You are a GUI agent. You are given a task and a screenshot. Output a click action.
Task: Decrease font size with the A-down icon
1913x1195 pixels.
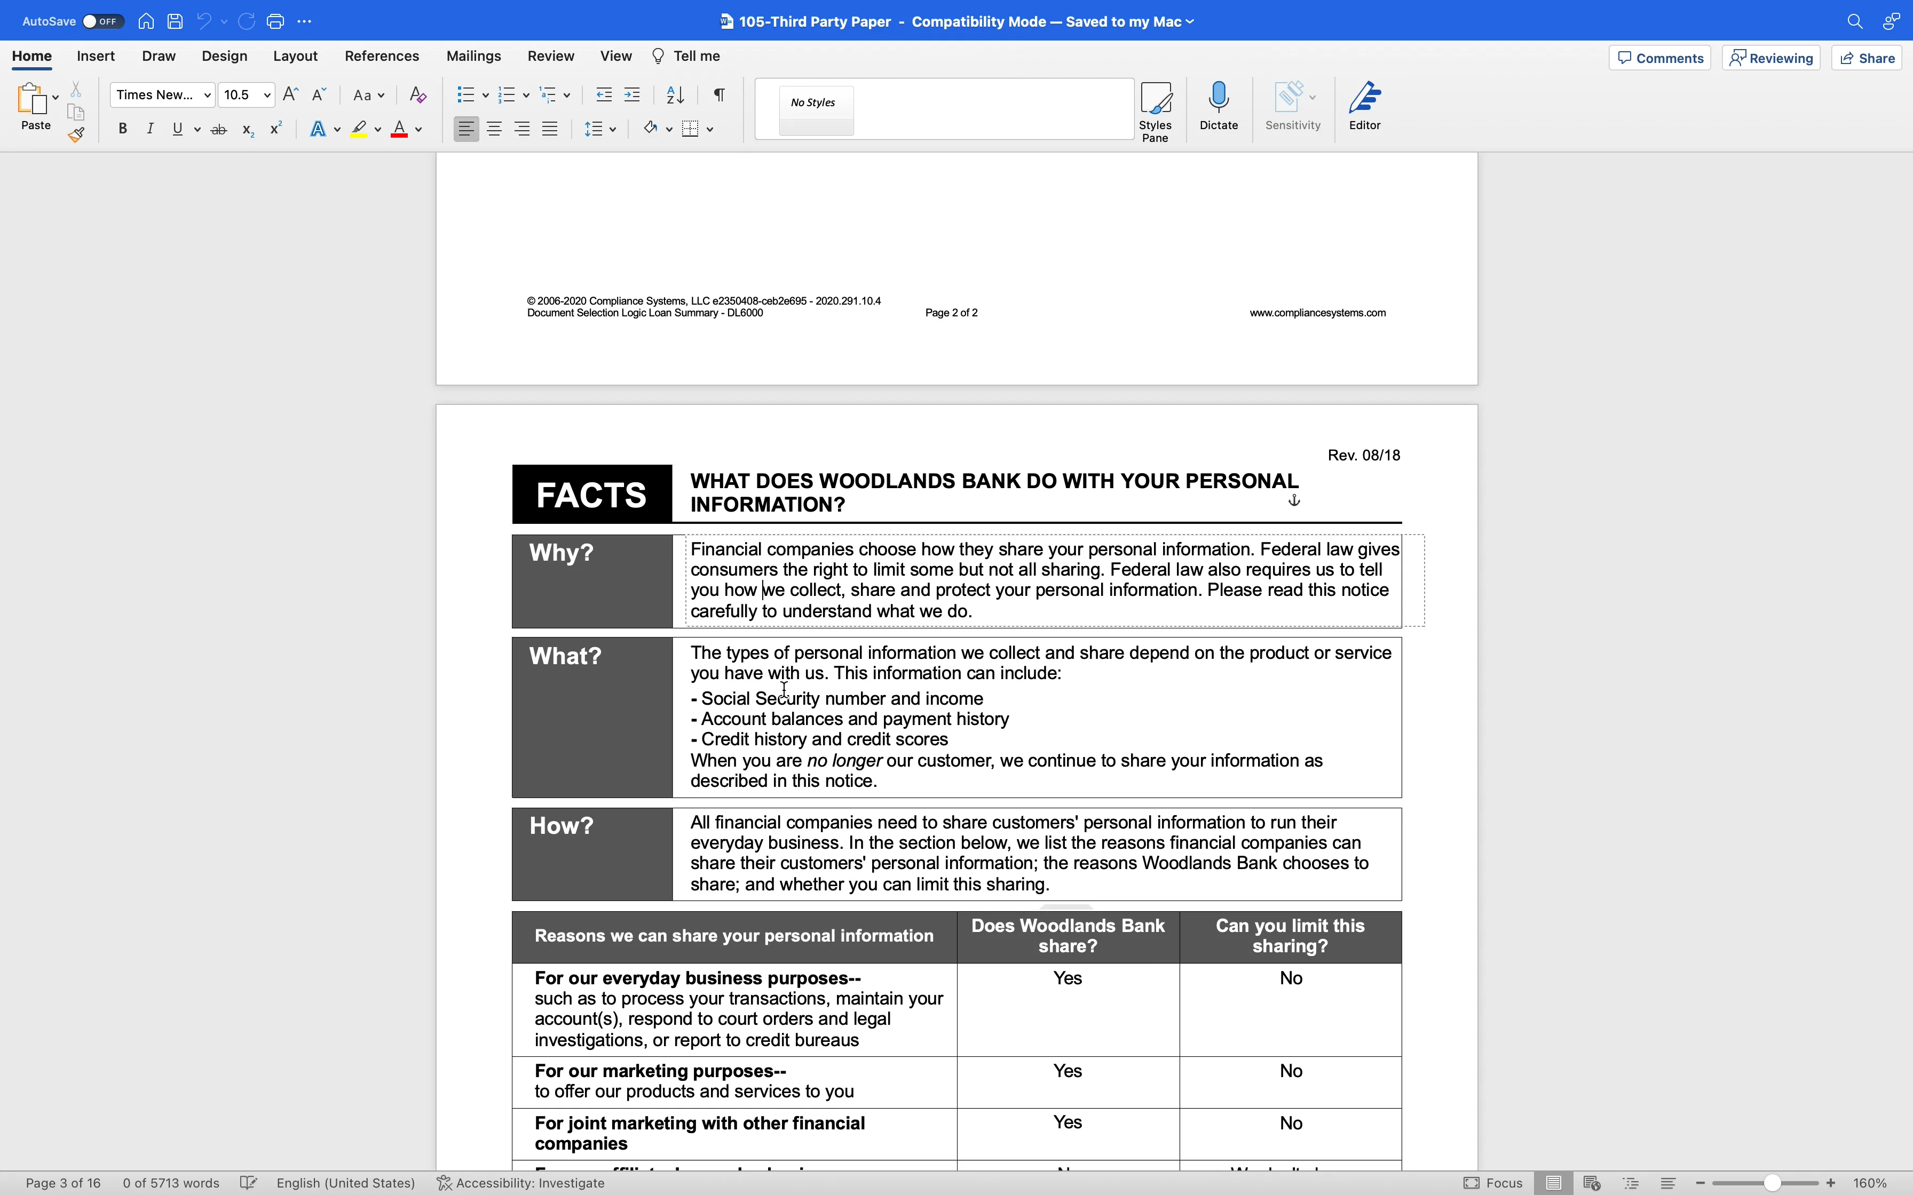(319, 95)
